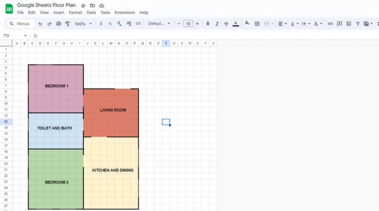Select the BEDROOM 2 label cell

point(56,182)
